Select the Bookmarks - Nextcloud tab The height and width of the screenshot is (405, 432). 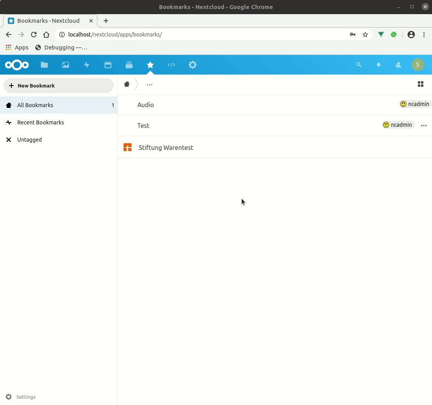[x=50, y=21]
